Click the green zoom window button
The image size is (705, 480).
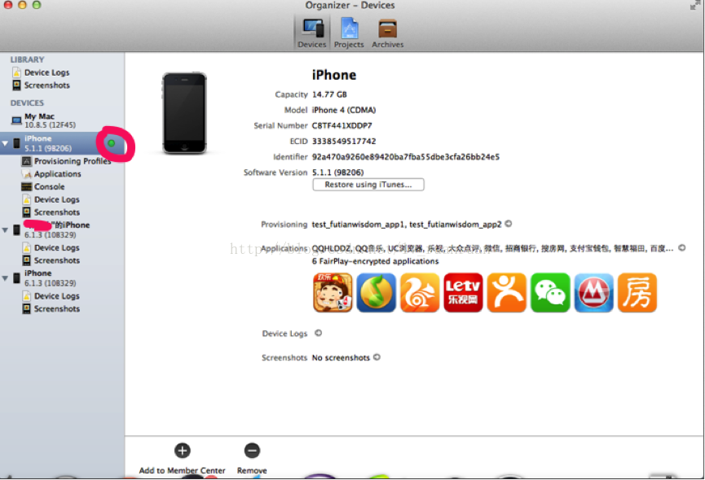(x=37, y=5)
